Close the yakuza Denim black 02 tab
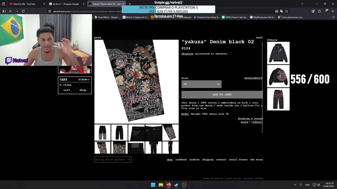 click(x=123, y=4)
